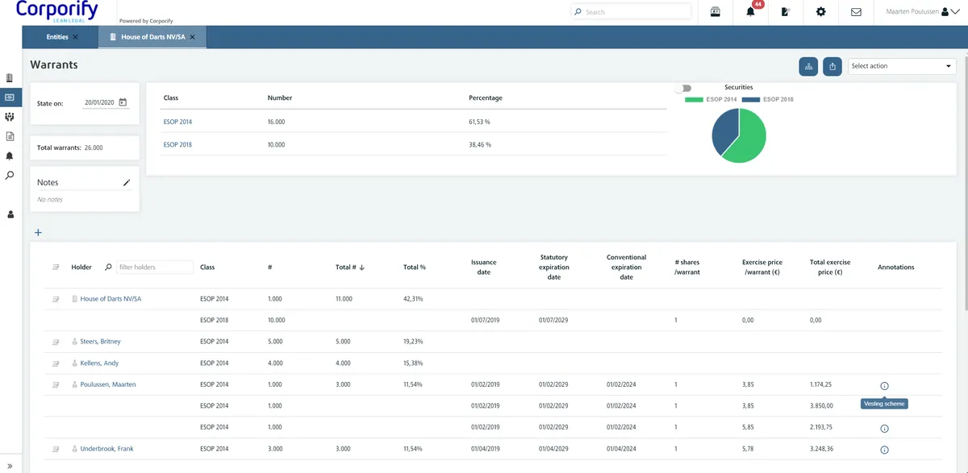Open holder link Steers, Britney
This screenshot has width=968, height=473.
100,342
